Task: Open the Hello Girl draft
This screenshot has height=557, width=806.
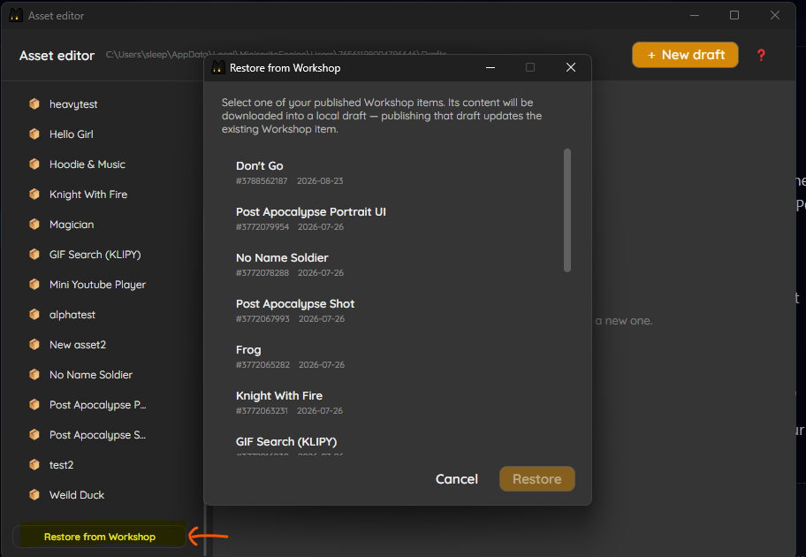Action: [72, 134]
